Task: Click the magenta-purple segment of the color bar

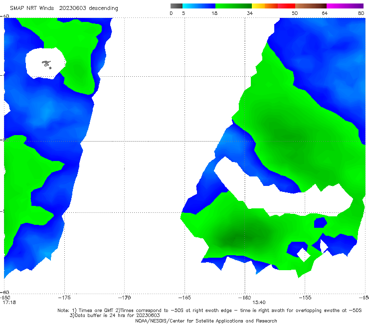Action: (345, 6)
